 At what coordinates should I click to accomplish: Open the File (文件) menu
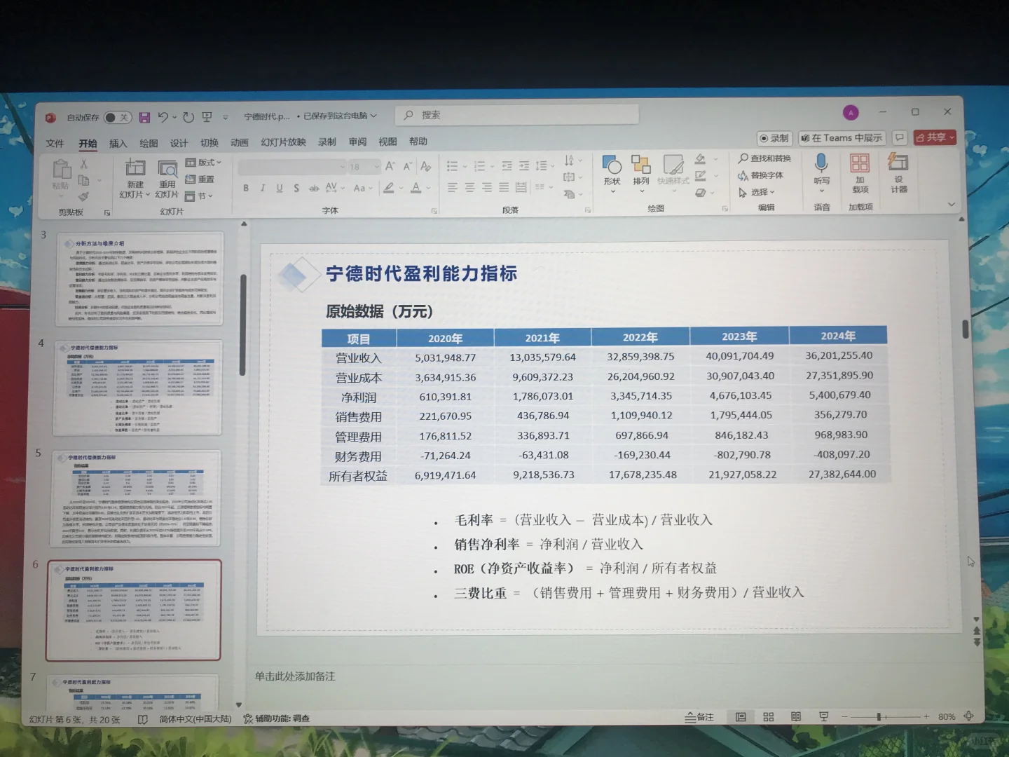(x=55, y=143)
